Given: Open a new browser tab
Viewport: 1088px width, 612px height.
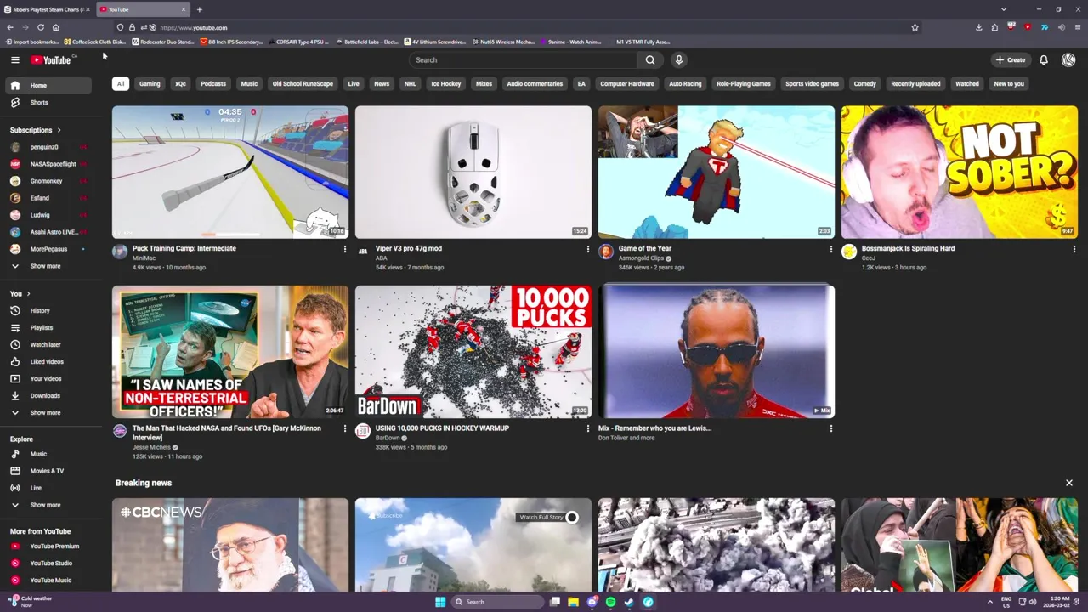Looking at the screenshot, I should pyautogui.click(x=199, y=9).
